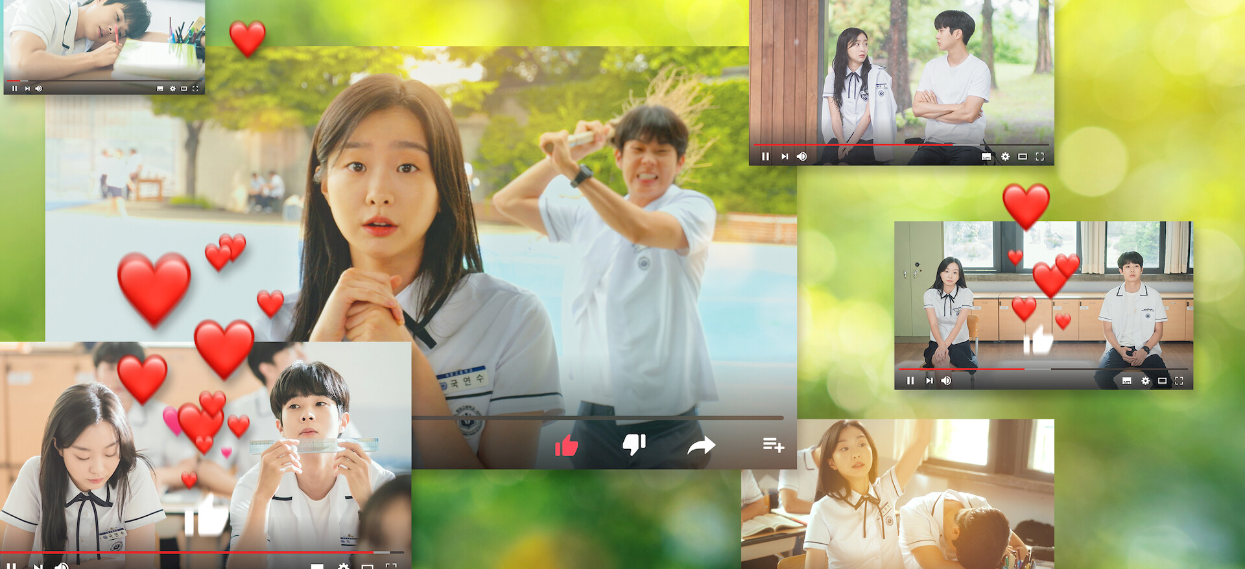Skip to next on seated classroom video
This screenshot has height=569, width=1245.
tap(929, 380)
